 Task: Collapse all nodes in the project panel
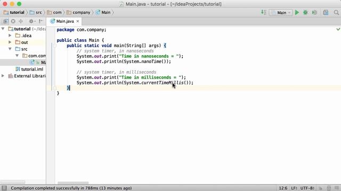(x=21, y=21)
